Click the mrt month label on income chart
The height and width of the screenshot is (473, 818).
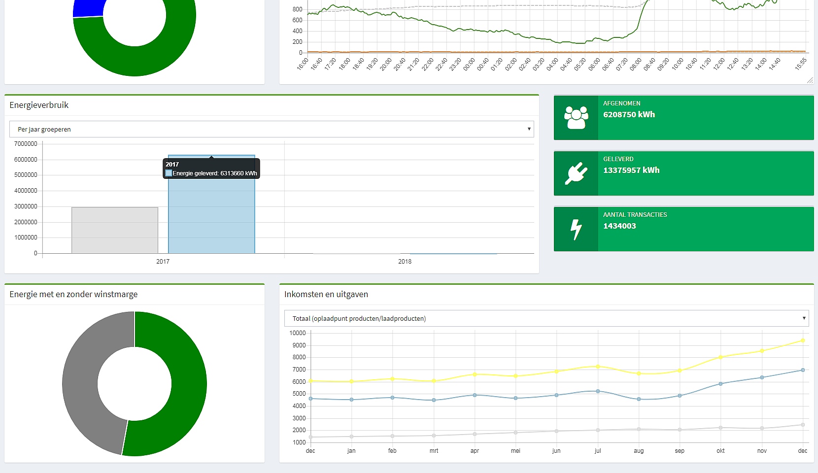point(434,451)
